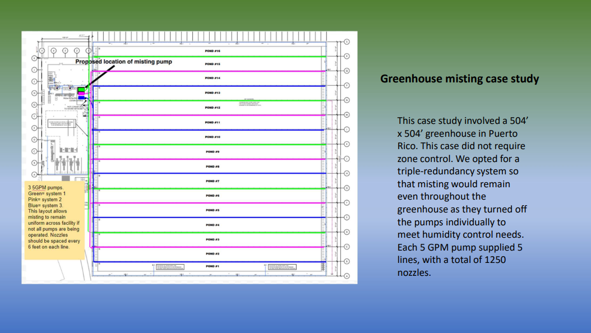Click the pink pump block on the floor plan
Image resolution: width=591 pixels, height=333 pixels.
coord(81,94)
